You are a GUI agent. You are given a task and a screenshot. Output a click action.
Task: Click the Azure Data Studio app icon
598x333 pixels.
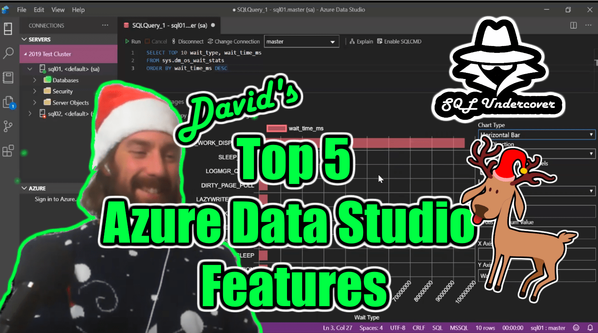point(5,10)
